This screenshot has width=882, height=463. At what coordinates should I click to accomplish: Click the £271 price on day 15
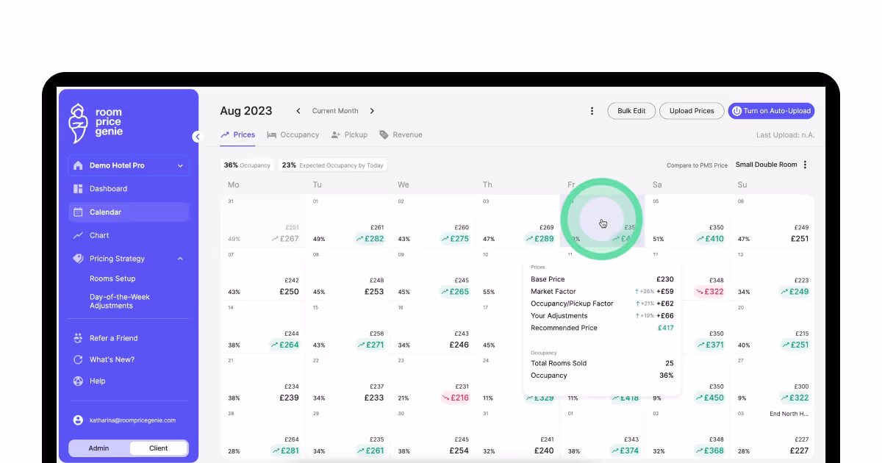(370, 345)
